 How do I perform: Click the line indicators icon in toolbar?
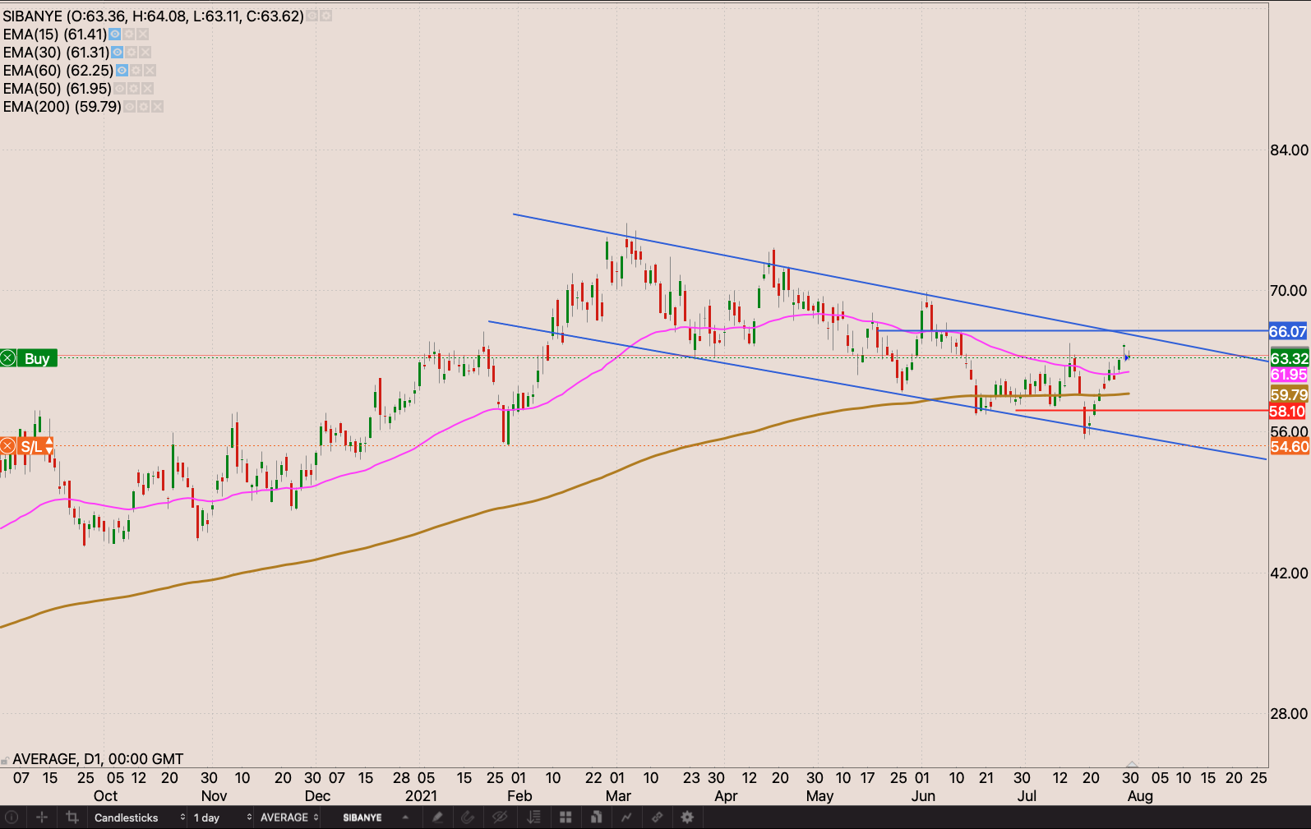(x=626, y=817)
